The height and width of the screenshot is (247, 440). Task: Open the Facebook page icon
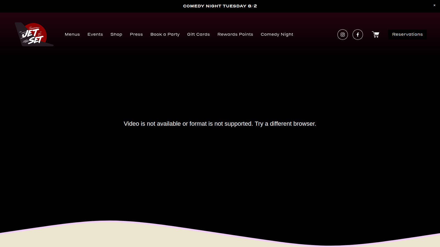358,35
